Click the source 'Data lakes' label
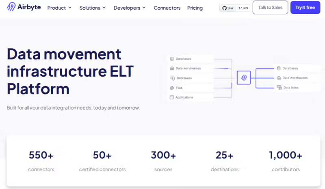 pos(184,78)
